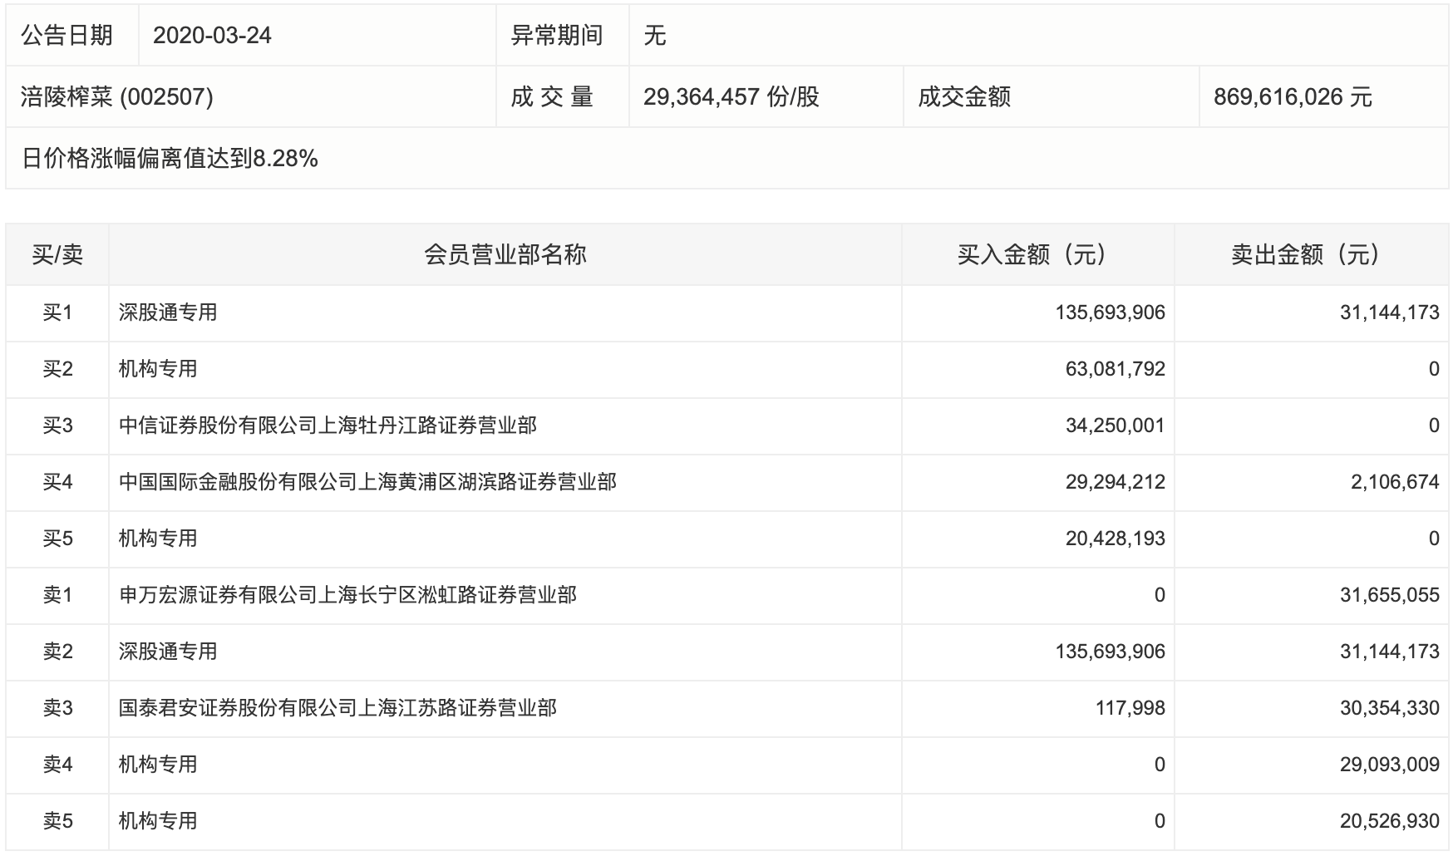1453x856 pixels.
Task: Click sell amount 0 in 买2 row
Action: click(1434, 369)
